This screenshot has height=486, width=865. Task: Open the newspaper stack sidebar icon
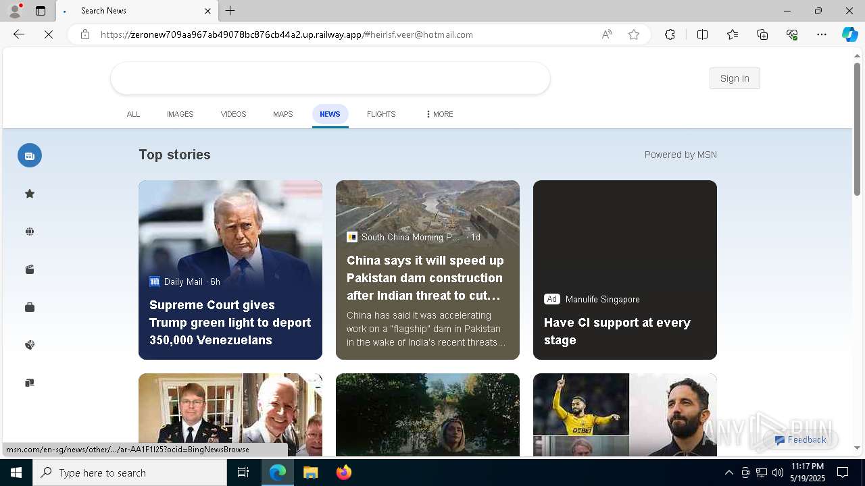(30, 383)
